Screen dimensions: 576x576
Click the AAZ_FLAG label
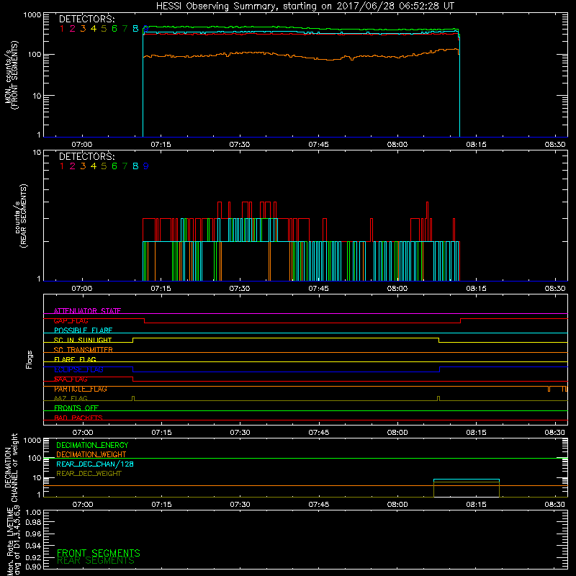click(71, 398)
